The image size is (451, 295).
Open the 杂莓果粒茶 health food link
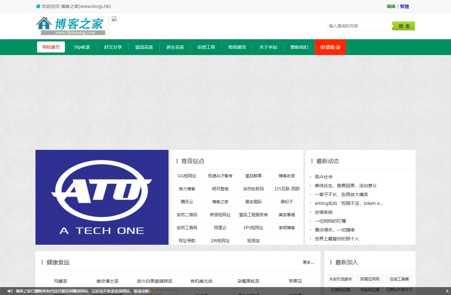248,281
